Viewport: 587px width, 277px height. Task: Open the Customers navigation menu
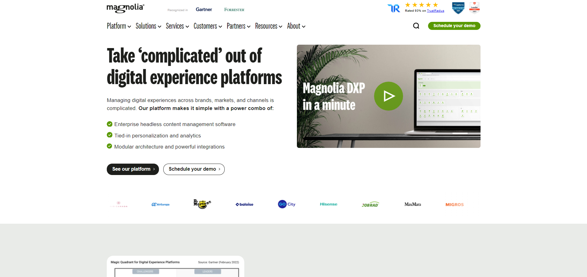tap(208, 26)
